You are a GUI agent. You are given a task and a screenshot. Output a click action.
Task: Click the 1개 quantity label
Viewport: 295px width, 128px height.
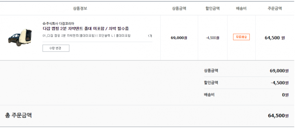(x=150, y=36)
